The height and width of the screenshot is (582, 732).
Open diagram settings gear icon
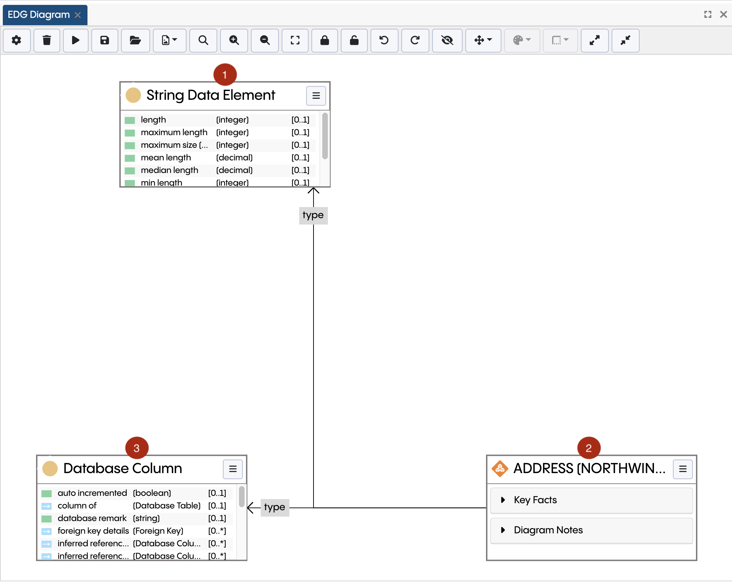coord(16,41)
